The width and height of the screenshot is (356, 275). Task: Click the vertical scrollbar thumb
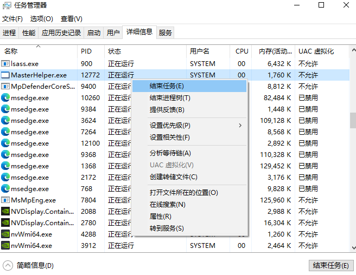(353, 120)
